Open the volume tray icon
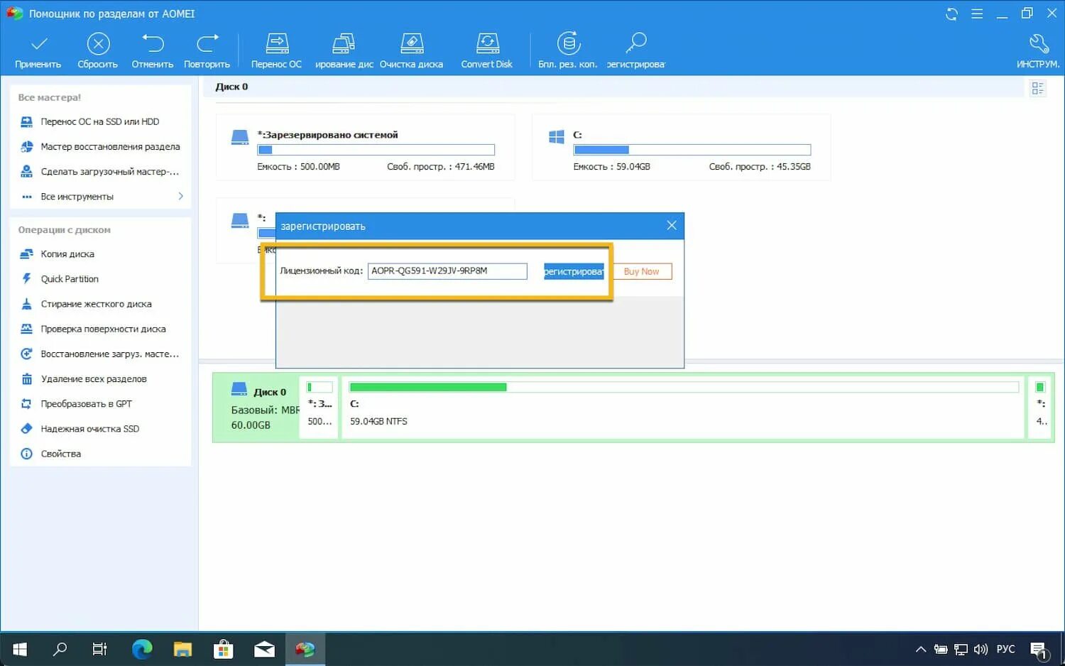The image size is (1065, 666). click(x=981, y=649)
